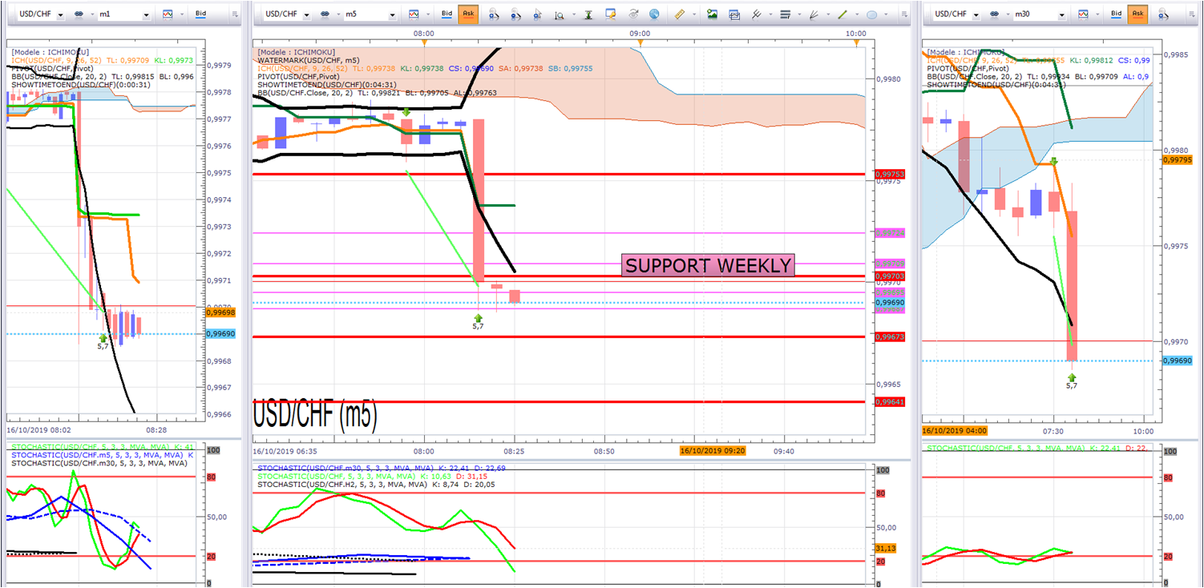Click the [Modele : ICHIMOKU] label in m5 chart
This screenshot has width=1204, height=588.
[x=296, y=51]
